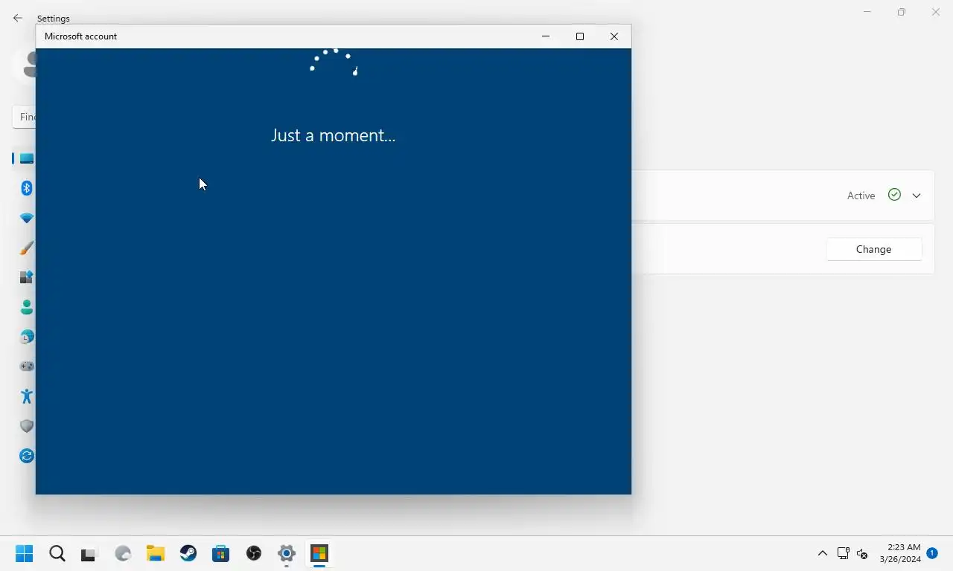Minimize the Settings window

click(867, 12)
